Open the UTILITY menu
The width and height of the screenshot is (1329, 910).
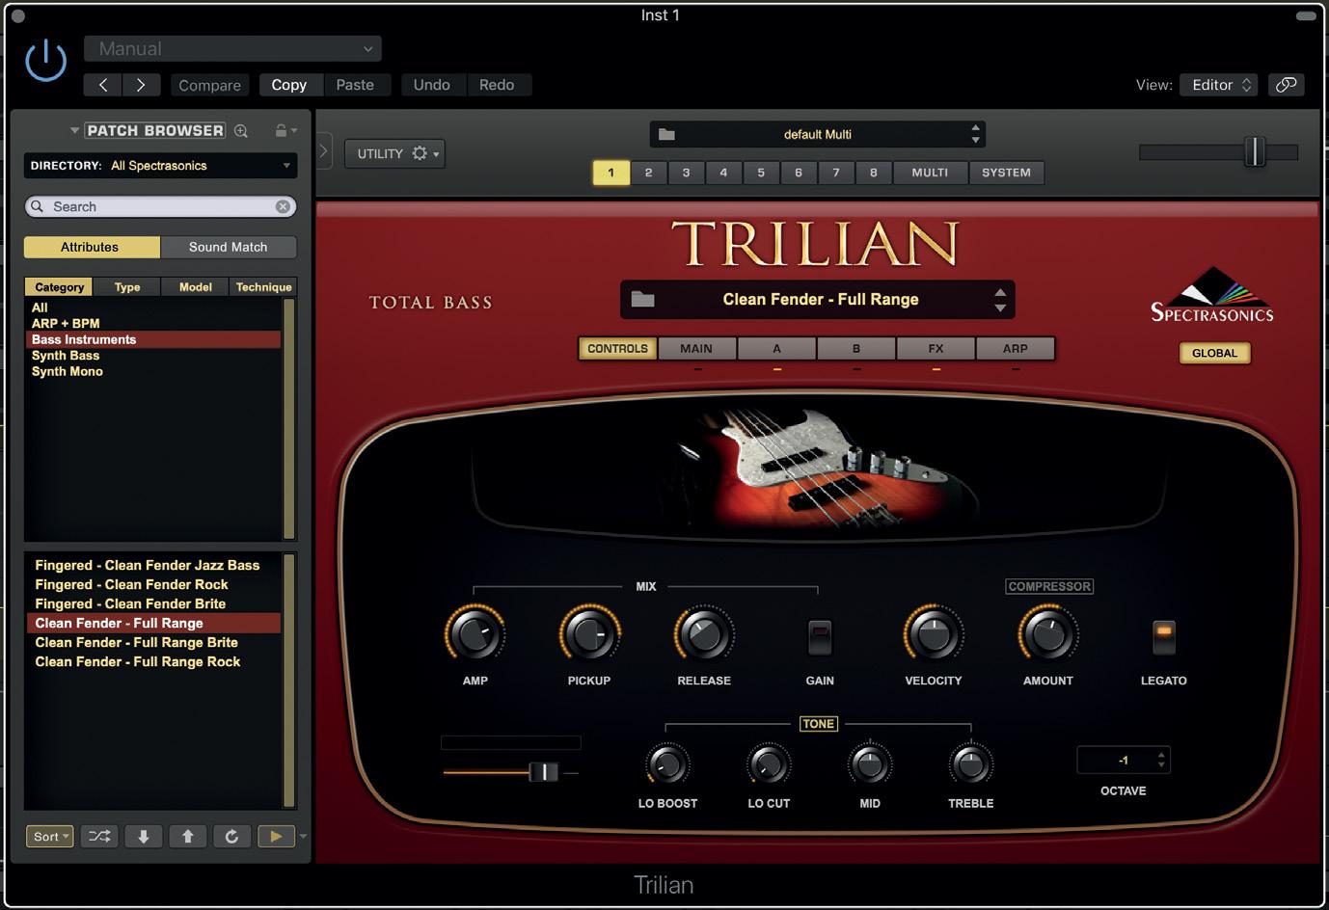click(x=394, y=153)
